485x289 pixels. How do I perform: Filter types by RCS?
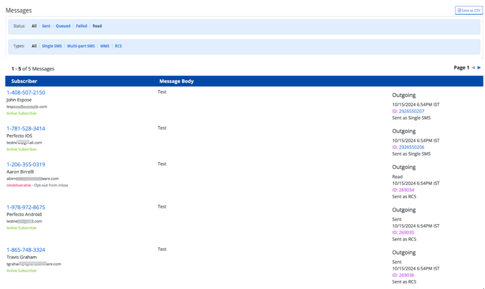pos(118,46)
